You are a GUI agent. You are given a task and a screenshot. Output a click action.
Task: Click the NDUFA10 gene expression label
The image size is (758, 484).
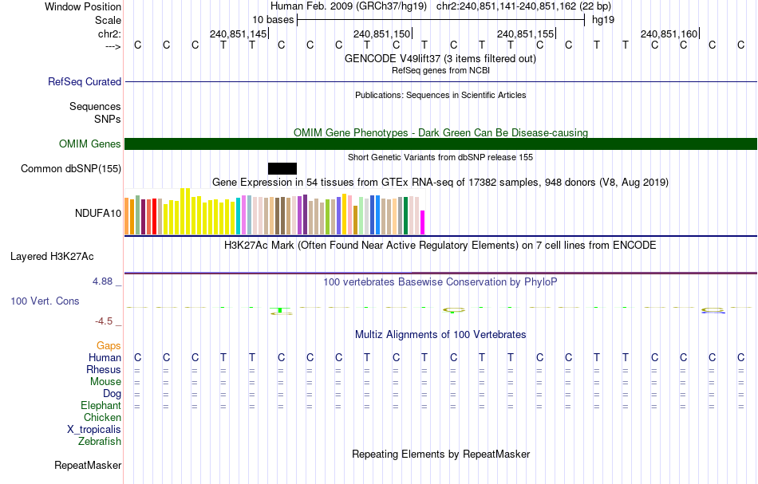(97, 213)
